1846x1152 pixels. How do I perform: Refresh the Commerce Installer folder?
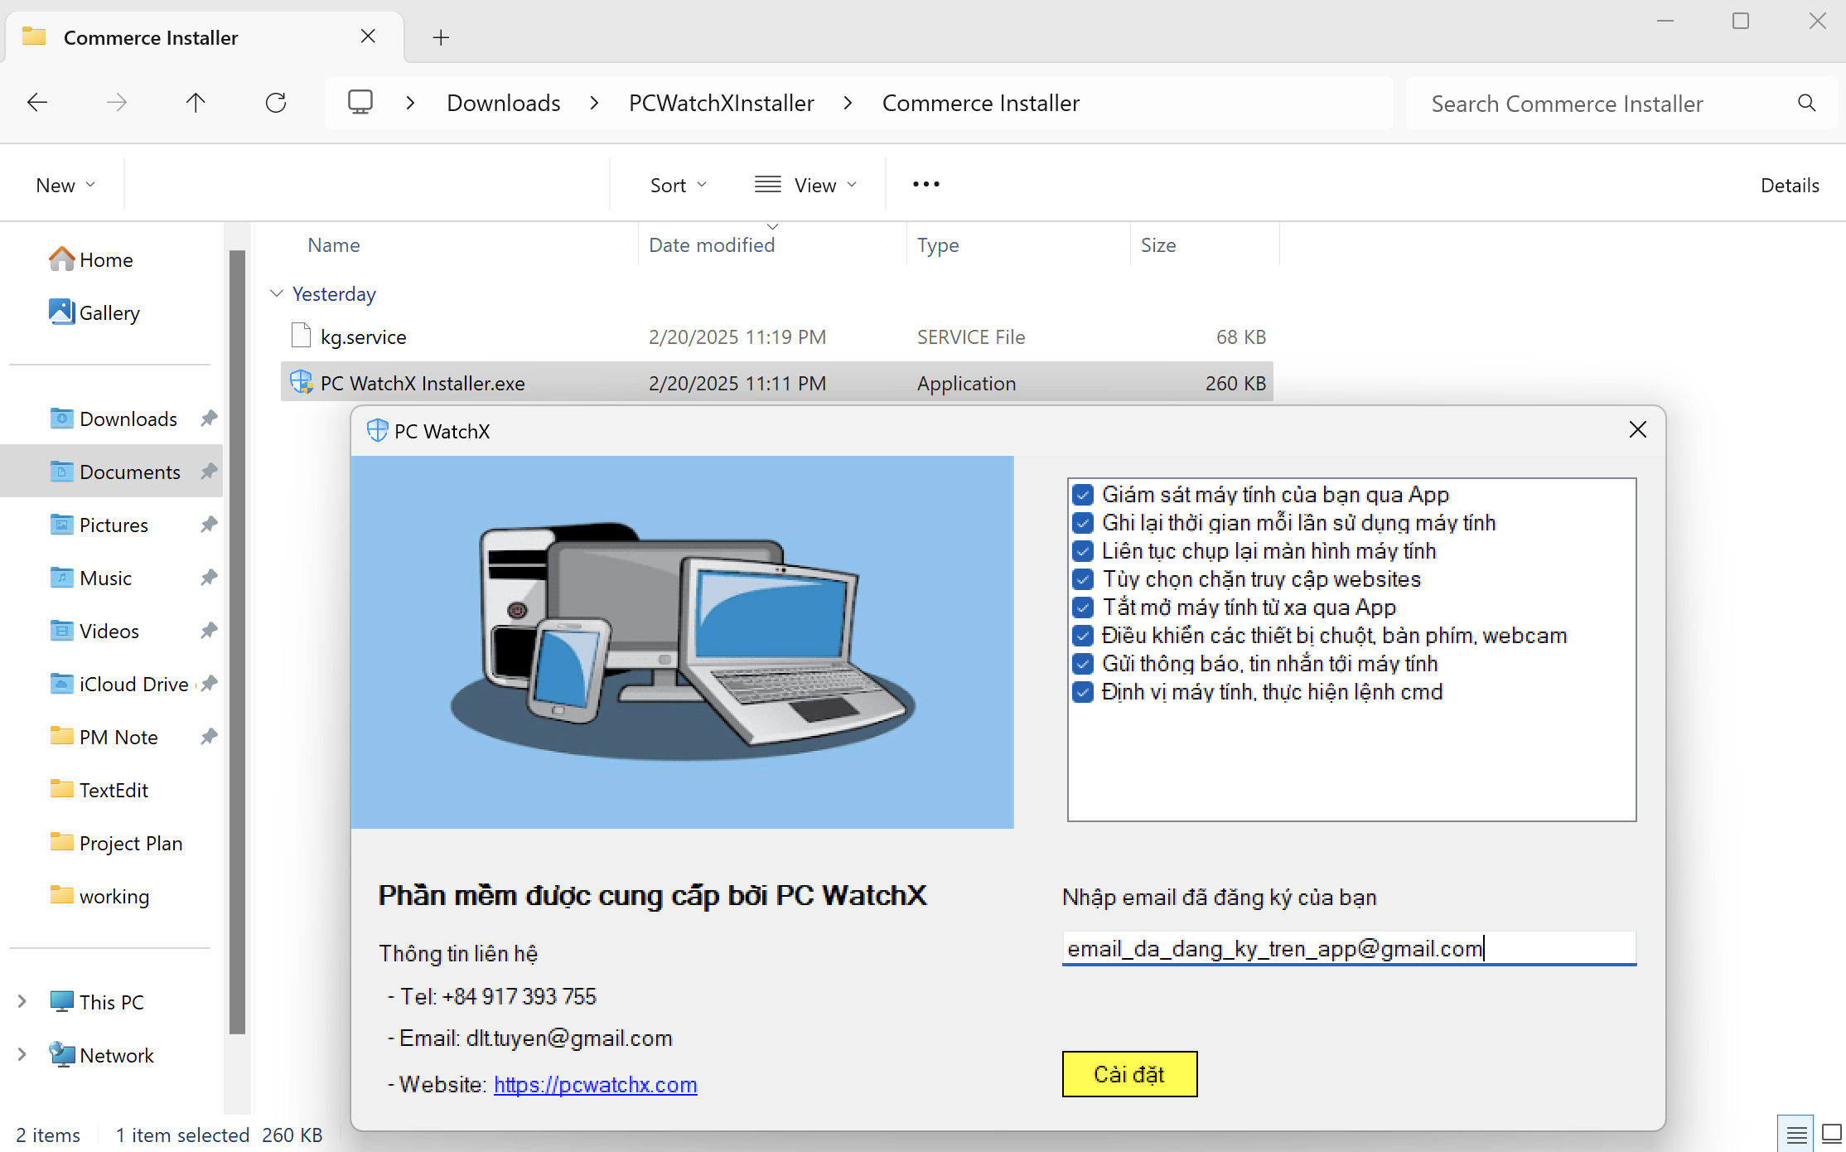[x=276, y=103]
